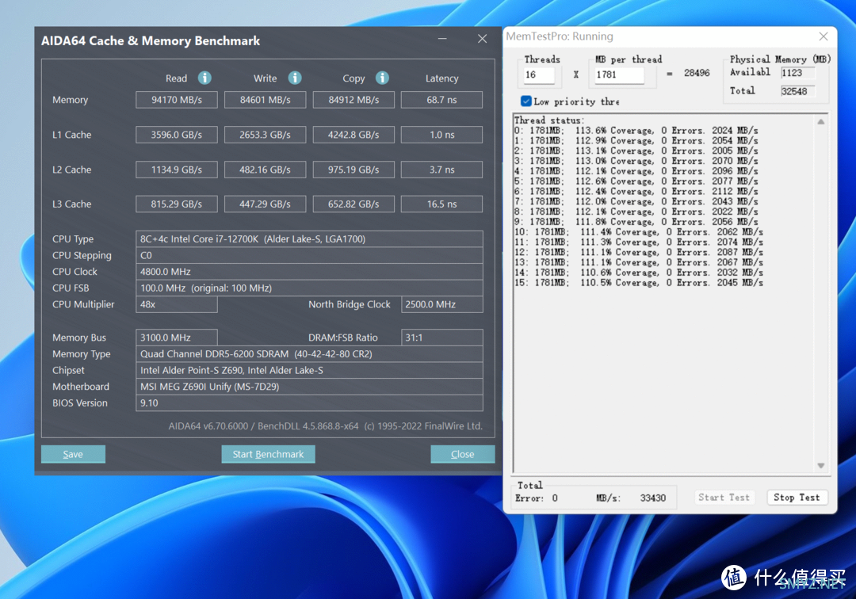856x599 pixels.
Task: Click Start Benchmark
Action: pos(268,454)
